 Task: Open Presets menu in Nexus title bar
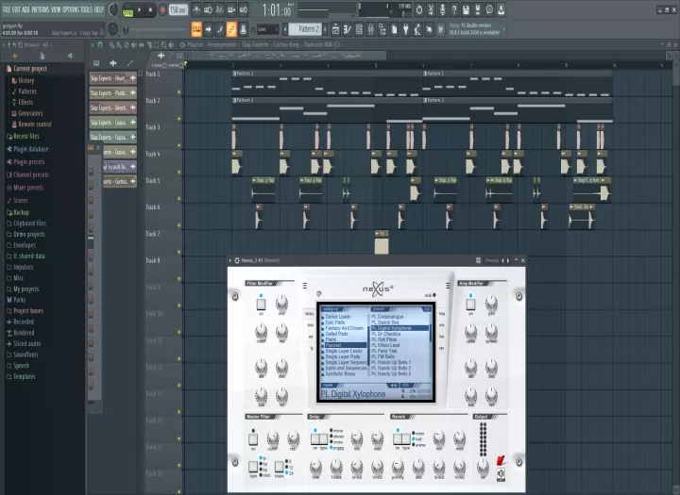pyautogui.click(x=491, y=260)
